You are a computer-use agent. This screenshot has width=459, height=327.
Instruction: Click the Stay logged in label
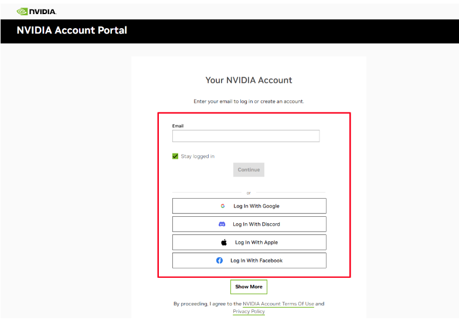pyautogui.click(x=198, y=156)
